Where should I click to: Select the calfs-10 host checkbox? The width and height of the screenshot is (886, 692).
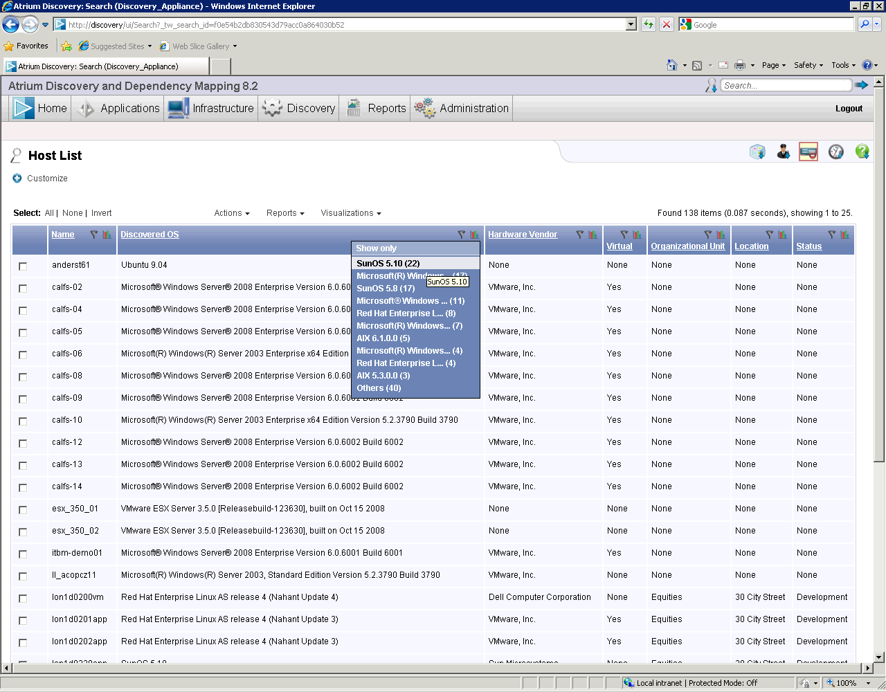pos(23,421)
